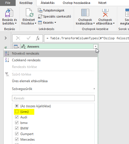Image resolution: width=129 pixels, height=144 pixels.
Task: Open the Bezárás és betöltés dropdown arrow
Action: 16,23
